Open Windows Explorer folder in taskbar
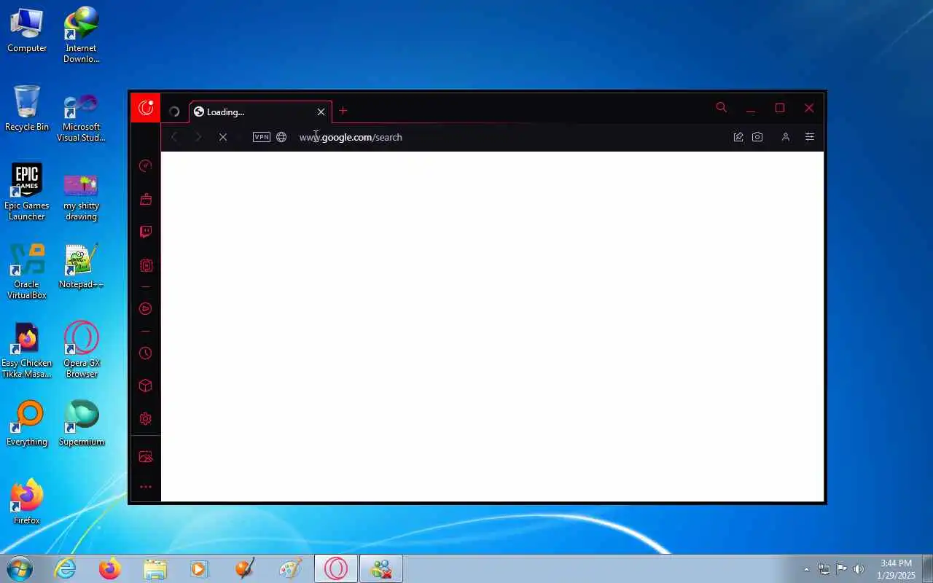 [x=155, y=568]
